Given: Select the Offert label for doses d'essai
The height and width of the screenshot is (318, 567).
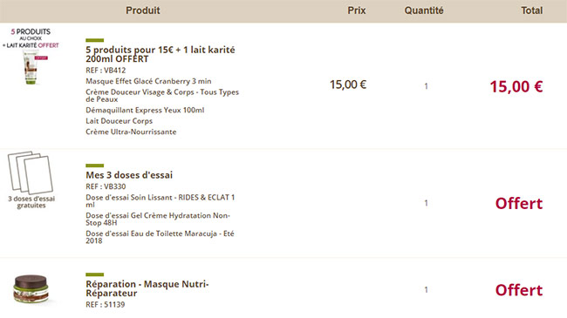Looking at the screenshot, I should (x=519, y=204).
